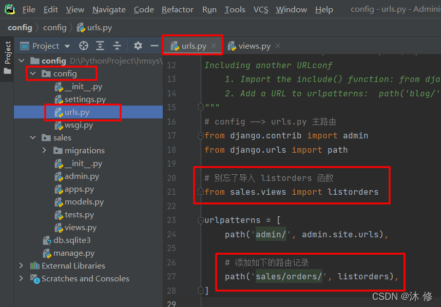441x307 pixels.
Task: Switch to the views.py editor tab
Action: click(250, 46)
